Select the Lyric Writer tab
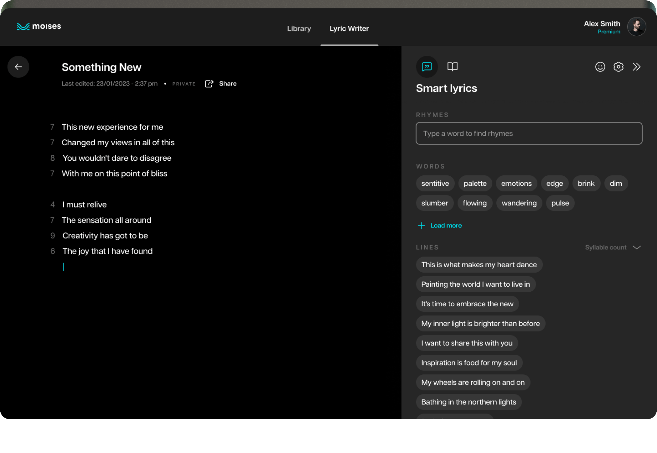The height and width of the screenshot is (453, 657). [349, 28]
